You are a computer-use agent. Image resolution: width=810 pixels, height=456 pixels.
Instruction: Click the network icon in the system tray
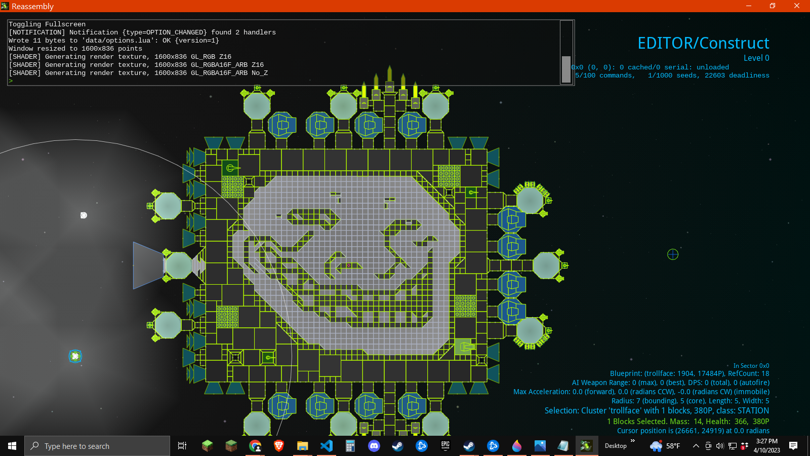point(733,446)
